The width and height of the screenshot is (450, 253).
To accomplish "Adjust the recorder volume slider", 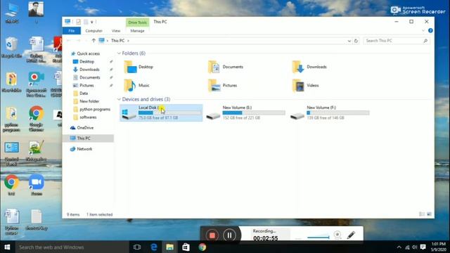I will (x=318, y=237).
